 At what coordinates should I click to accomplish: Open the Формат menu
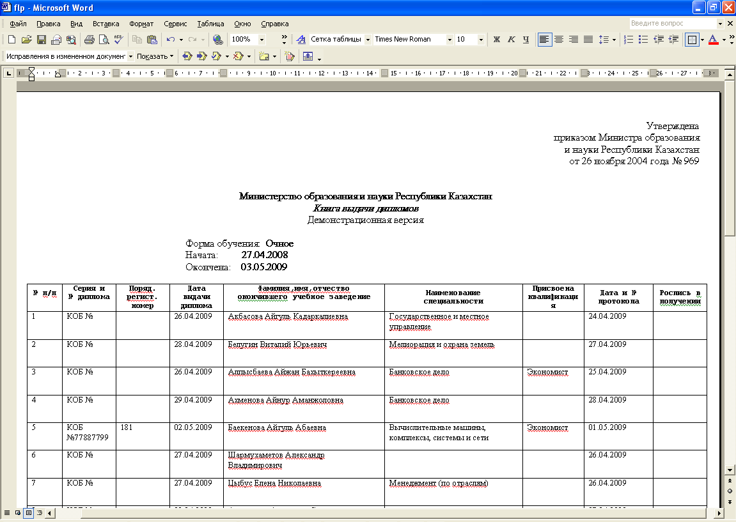click(141, 24)
